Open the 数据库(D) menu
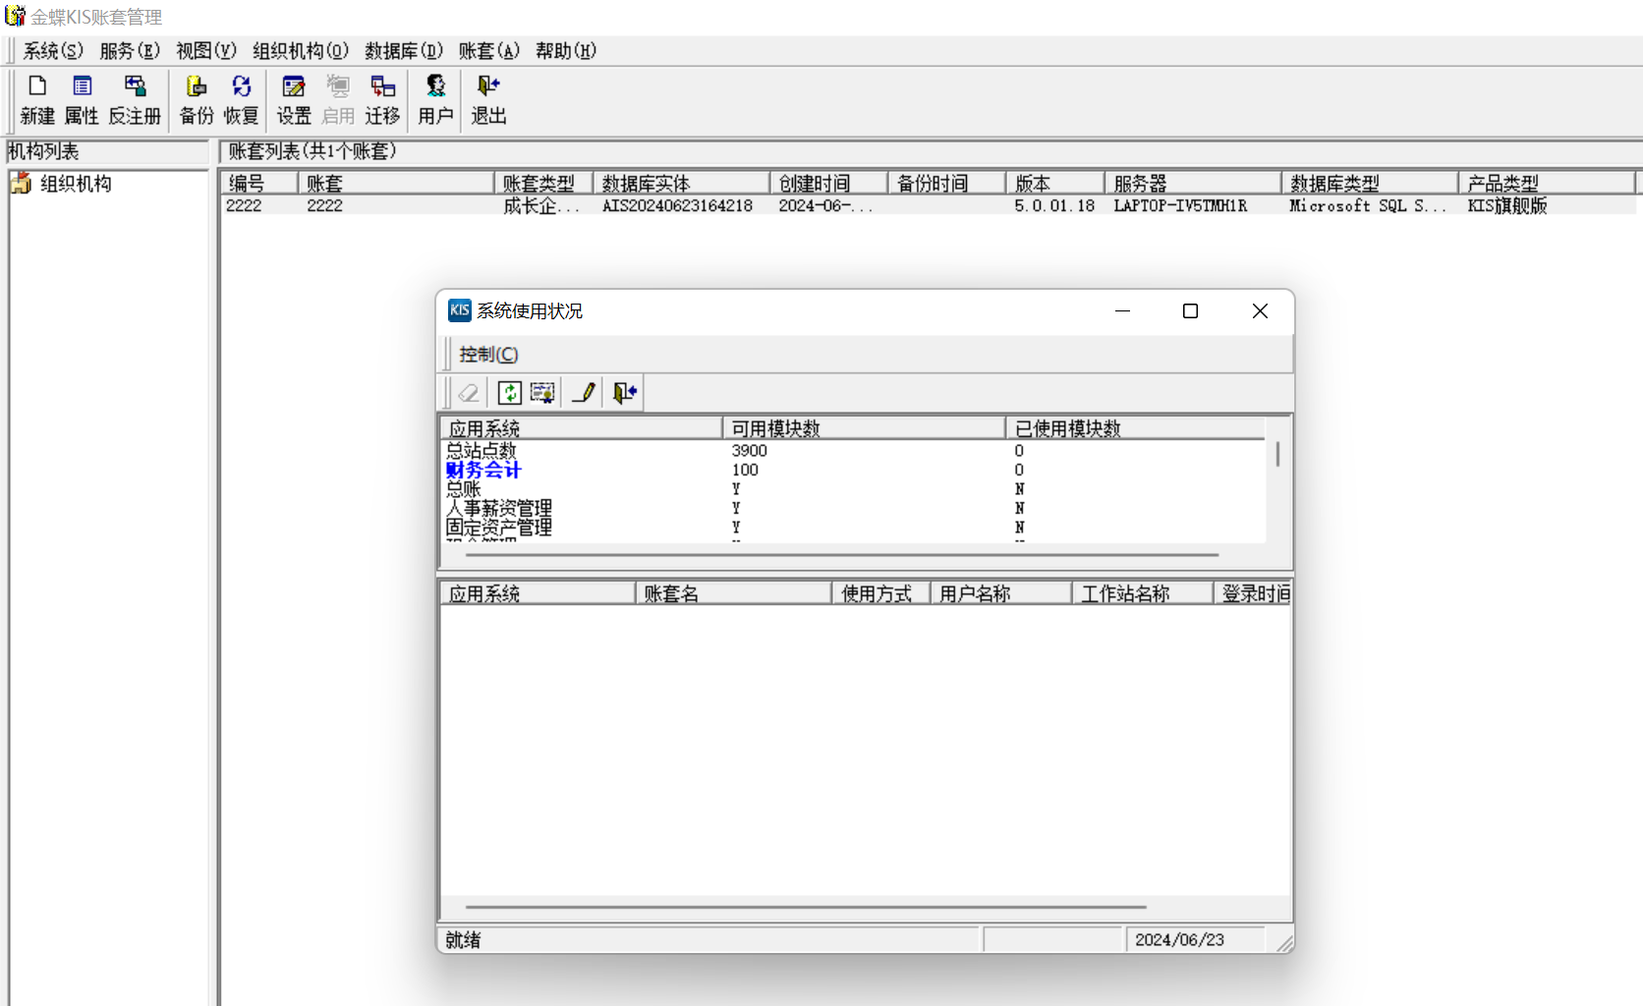Image resolution: width=1643 pixels, height=1006 pixels. pos(404,51)
